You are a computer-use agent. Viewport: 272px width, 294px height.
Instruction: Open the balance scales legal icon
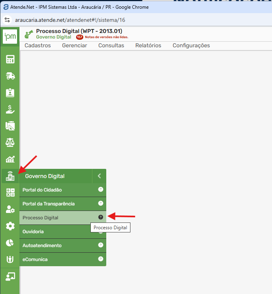[10, 143]
